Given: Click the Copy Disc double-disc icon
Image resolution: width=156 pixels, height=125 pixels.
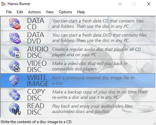Looking at the screenshot, I should pyautogui.click(x=15, y=95).
